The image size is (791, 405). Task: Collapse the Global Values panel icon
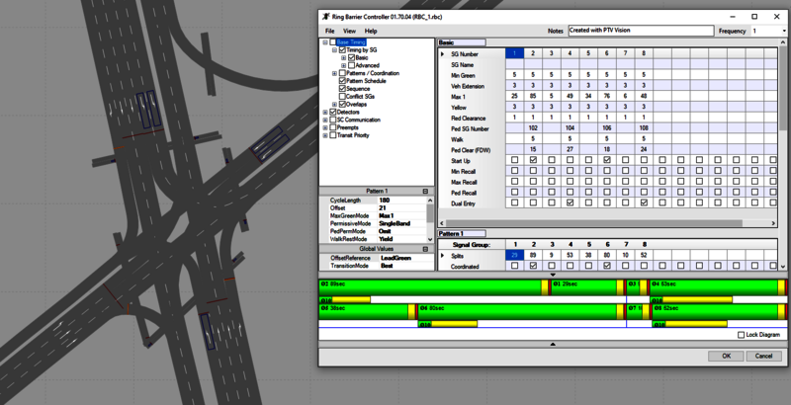coord(425,249)
